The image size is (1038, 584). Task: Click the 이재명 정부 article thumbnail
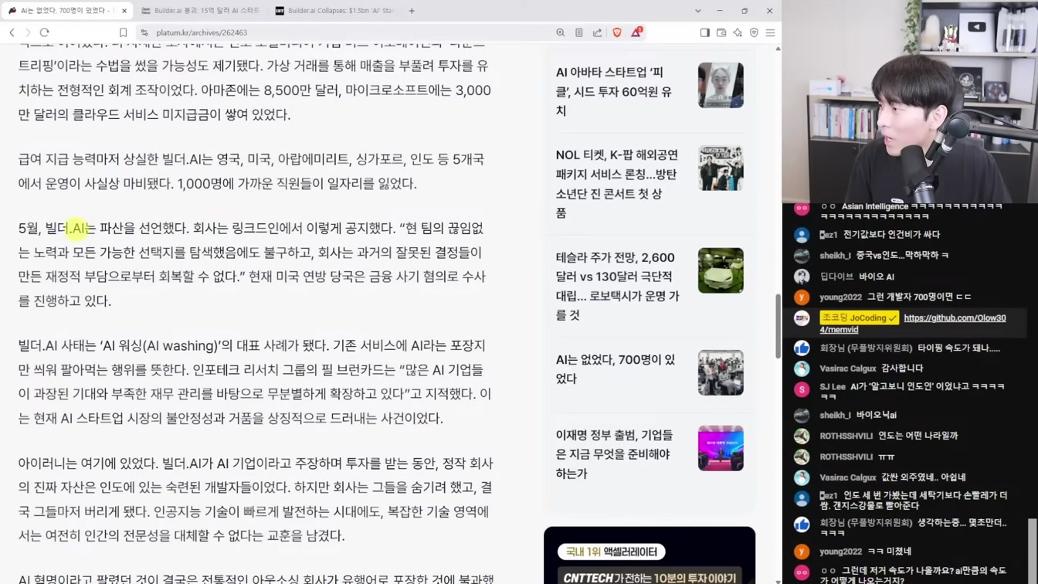(721, 448)
